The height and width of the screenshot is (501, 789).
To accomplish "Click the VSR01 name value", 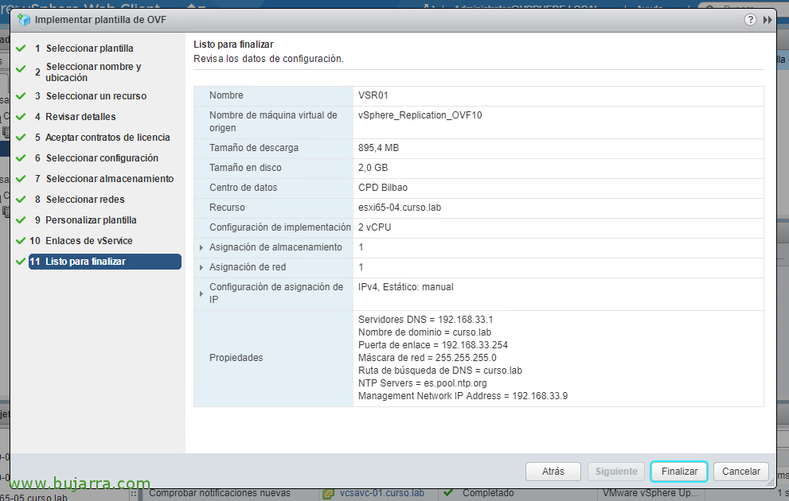I will [x=373, y=95].
